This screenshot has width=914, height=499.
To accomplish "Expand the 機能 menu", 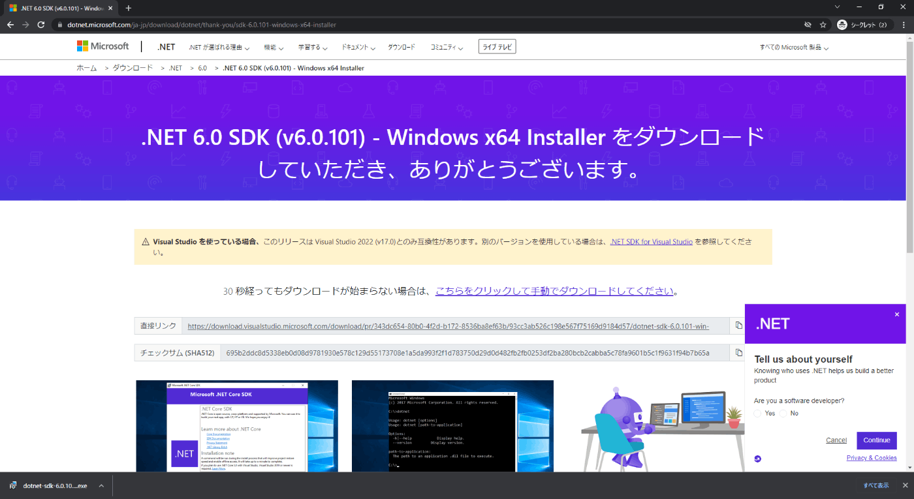I will pyautogui.click(x=274, y=48).
